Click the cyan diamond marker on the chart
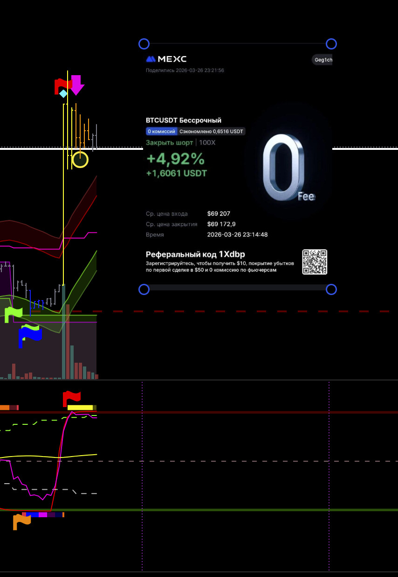Screen dimensions: 398x577 (x=63, y=94)
